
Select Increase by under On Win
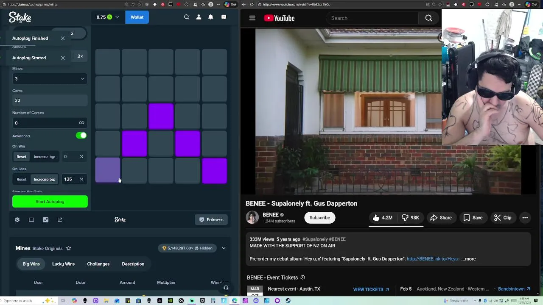tap(44, 157)
